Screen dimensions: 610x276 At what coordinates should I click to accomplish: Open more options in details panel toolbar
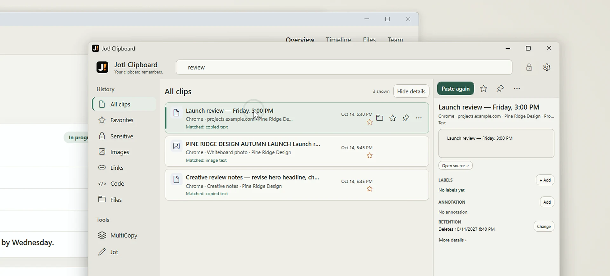pos(517,89)
